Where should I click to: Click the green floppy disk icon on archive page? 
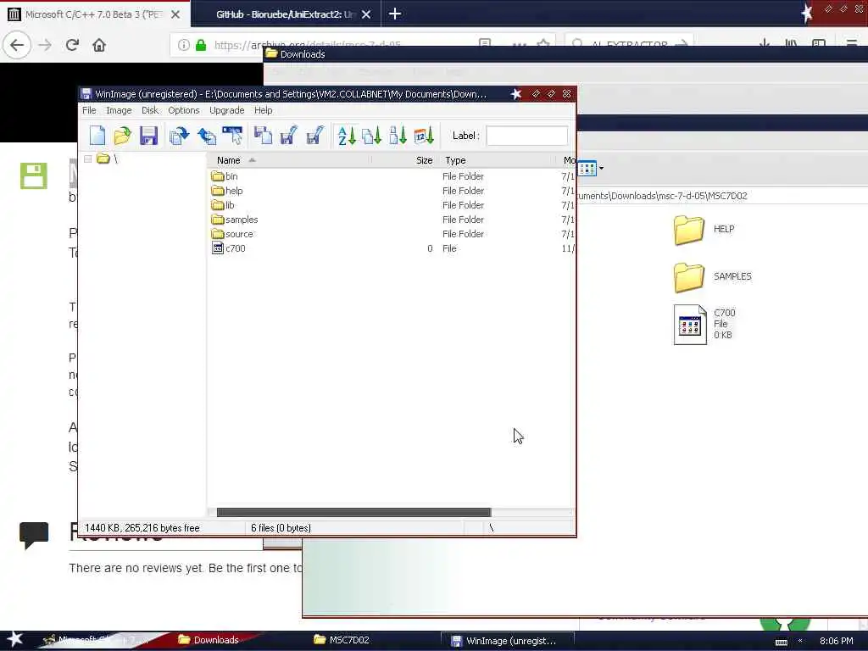[x=34, y=176]
